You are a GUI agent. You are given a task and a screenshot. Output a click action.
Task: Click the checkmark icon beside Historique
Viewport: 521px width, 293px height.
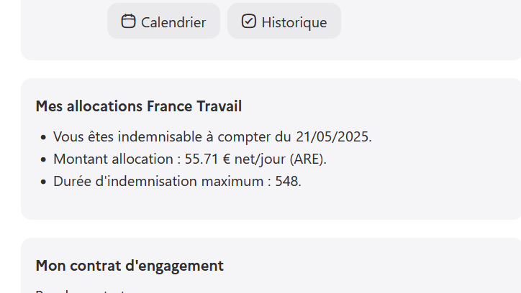[x=249, y=22]
